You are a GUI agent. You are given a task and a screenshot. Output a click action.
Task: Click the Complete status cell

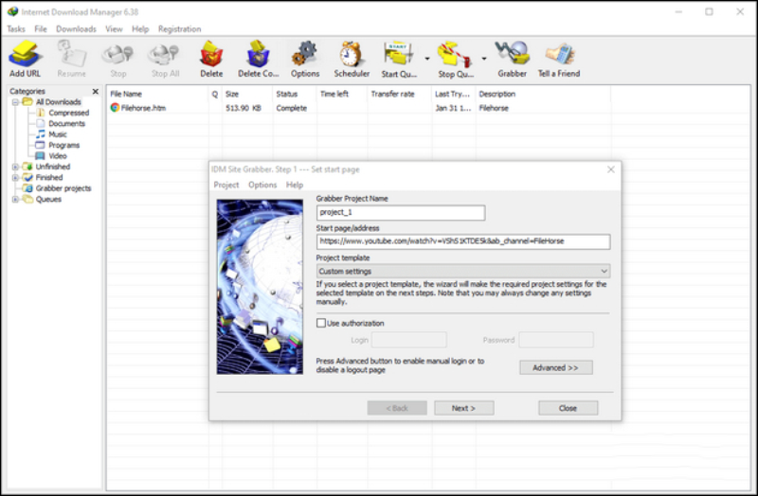pos(292,108)
